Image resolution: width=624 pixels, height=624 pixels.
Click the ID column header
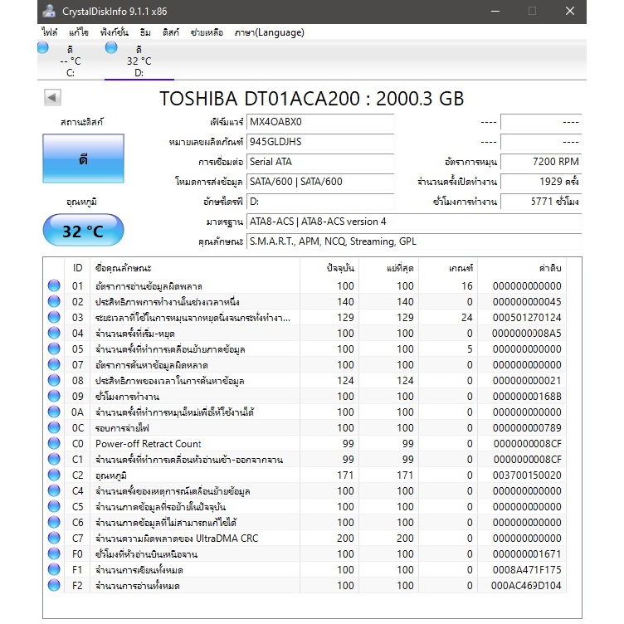(78, 268)
